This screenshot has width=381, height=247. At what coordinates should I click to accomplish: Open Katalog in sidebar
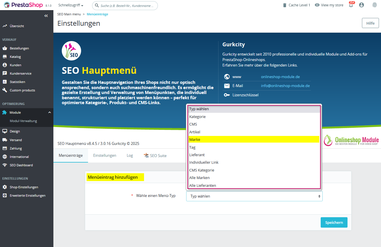(x=15, y=57)
